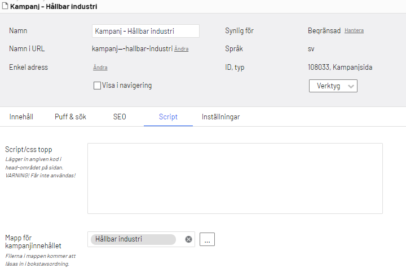The image size is (406, 277).
Task: Remove the Hållbar industri folder selection
Action: click(x=188, y=239)
